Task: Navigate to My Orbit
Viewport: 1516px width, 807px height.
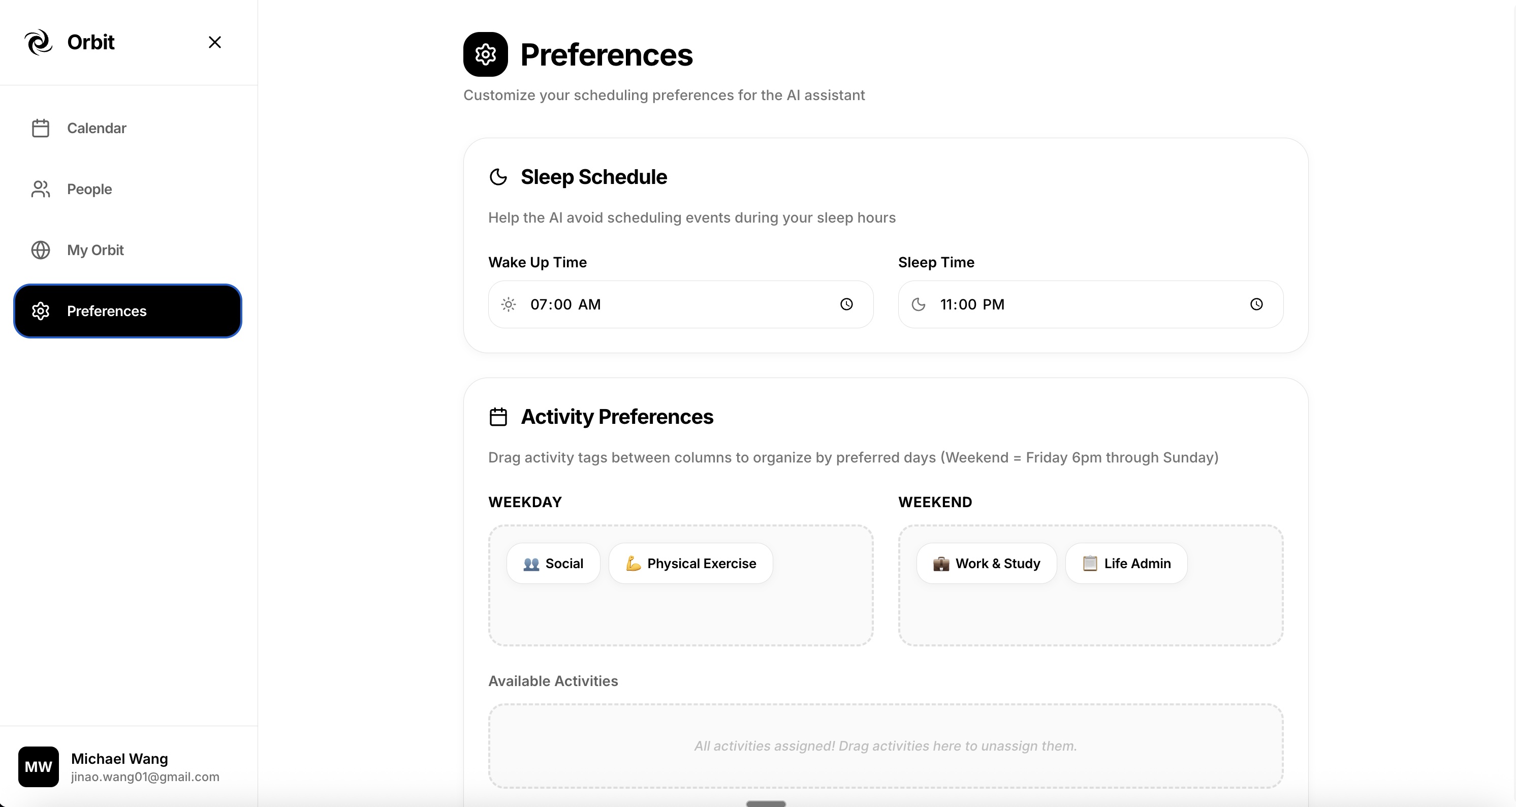Action: 94,250
